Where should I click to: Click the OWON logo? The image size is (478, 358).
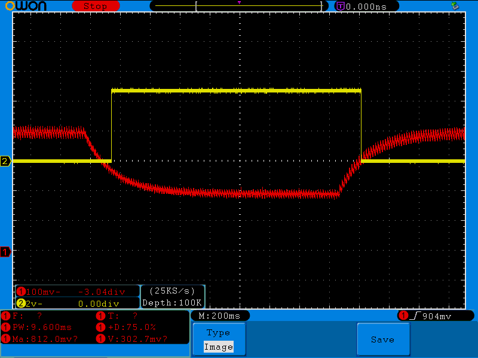pos(26,6)
